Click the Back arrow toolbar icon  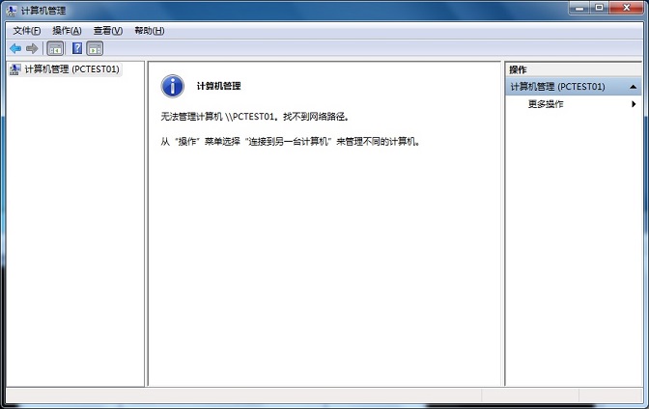(15, 49)
